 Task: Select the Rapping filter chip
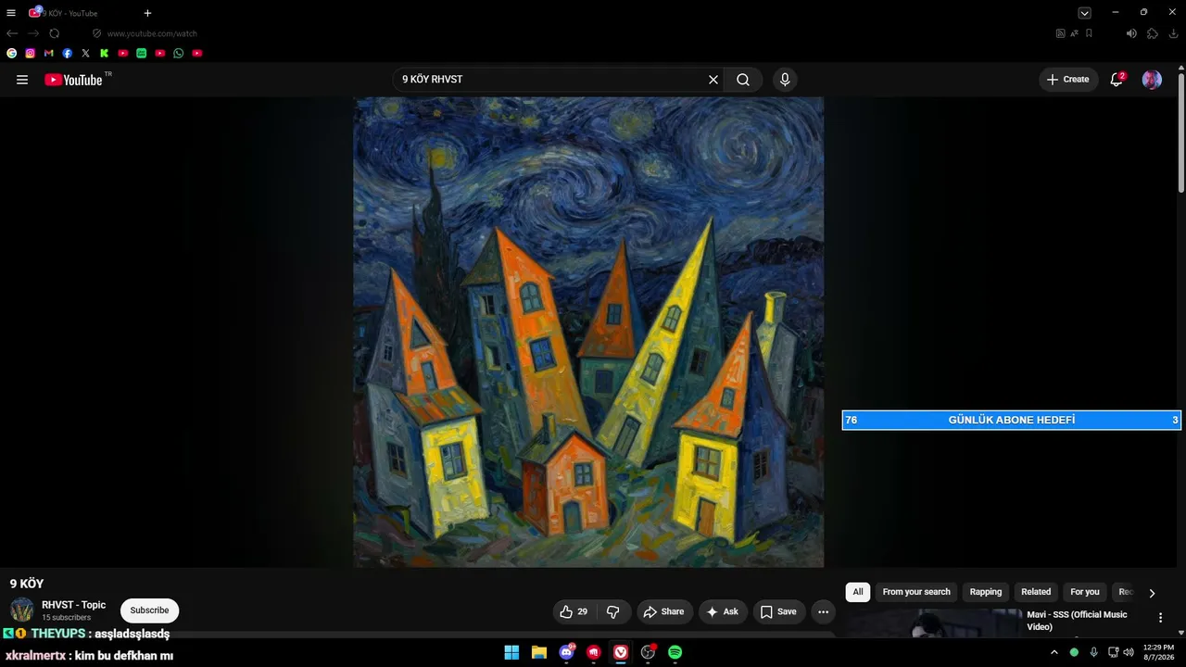point(986,592)
